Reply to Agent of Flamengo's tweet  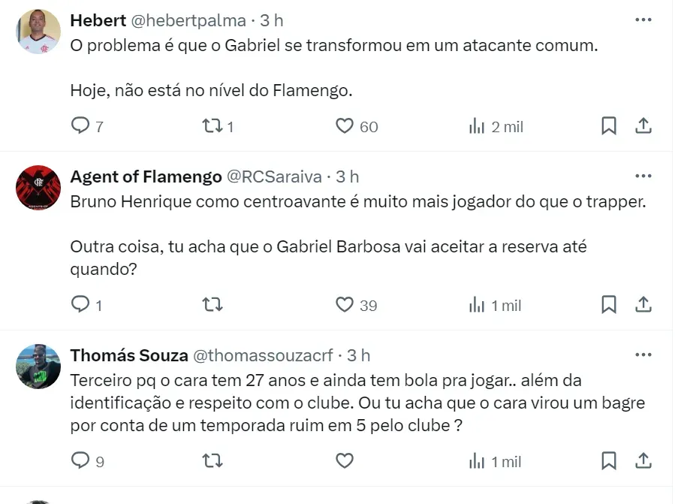[80, 305]
